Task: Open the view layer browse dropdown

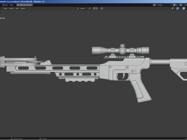Action: tap(181, 5)
